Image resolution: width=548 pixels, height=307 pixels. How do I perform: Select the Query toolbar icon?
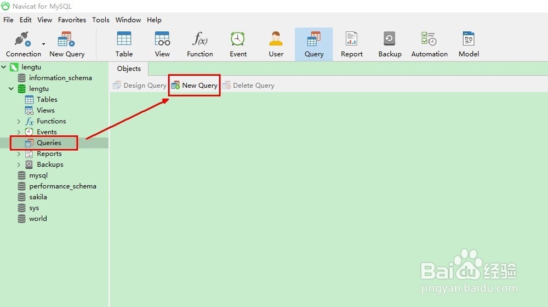(x=314, y=44)
